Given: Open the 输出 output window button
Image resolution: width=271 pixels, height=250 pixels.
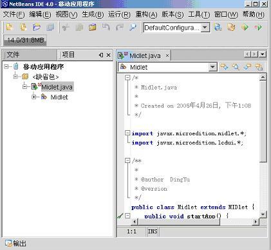Looking at the screenshot, I should pos(15,244).
